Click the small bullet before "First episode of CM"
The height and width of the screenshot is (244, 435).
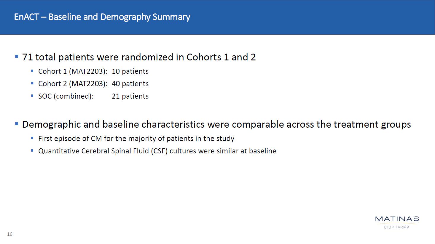[32, 138]
